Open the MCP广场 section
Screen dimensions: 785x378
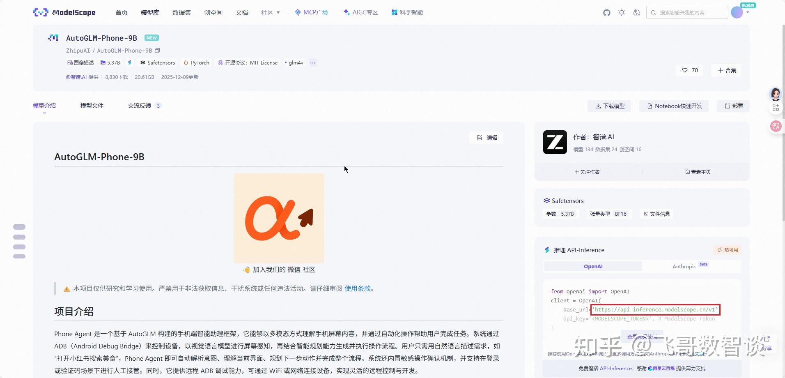coord(311,12)
